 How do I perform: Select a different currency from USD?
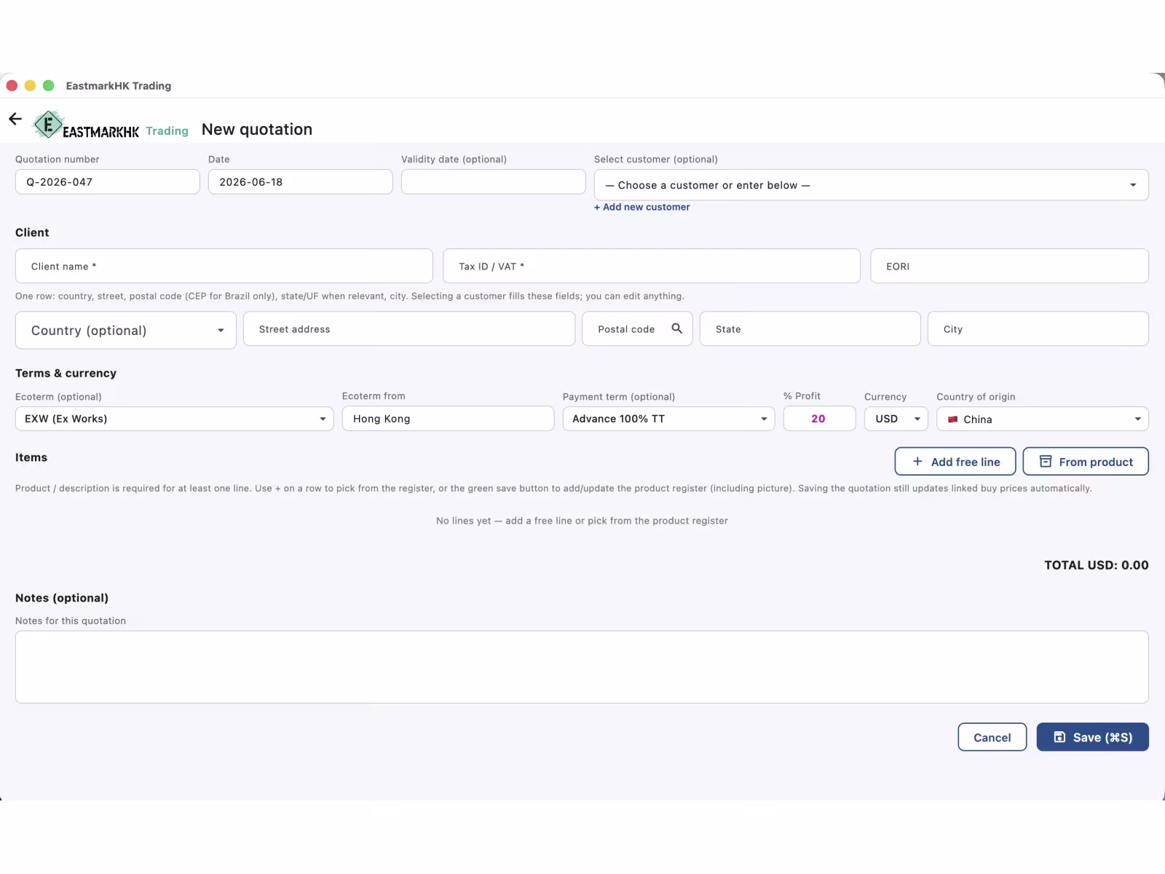(x=896, y=419)
